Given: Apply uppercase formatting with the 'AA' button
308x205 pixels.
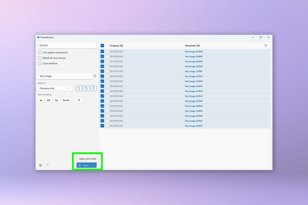Looking at the screenshot, I should click(49, 100).
